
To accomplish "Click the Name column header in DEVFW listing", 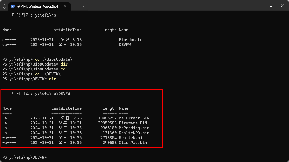I will (x=123, y=108).
